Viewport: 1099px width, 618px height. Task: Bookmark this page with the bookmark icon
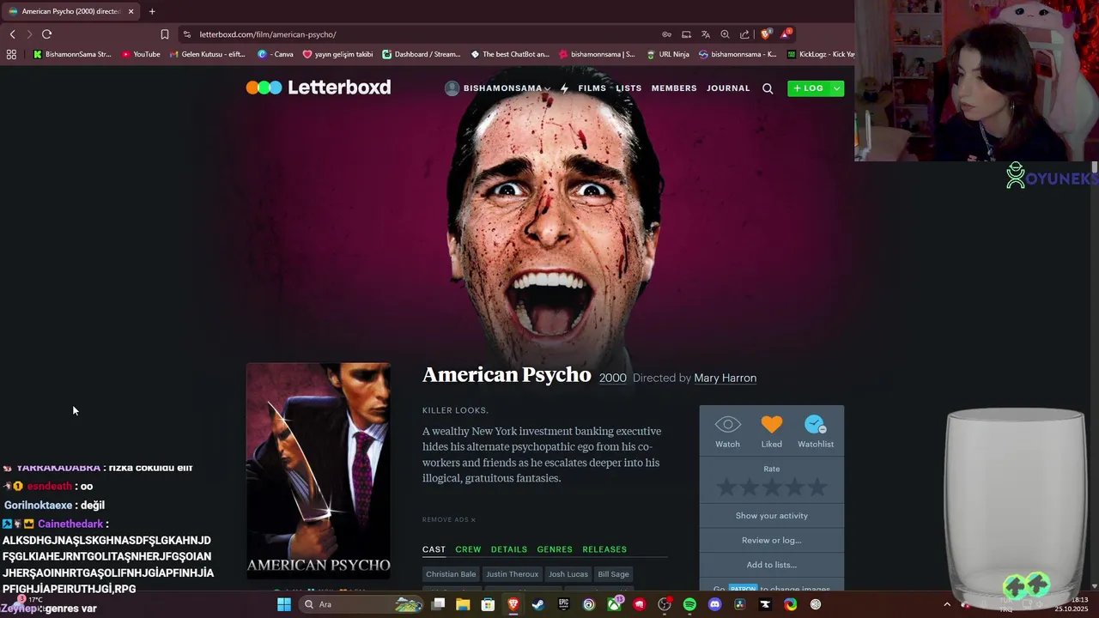[164, 34]
